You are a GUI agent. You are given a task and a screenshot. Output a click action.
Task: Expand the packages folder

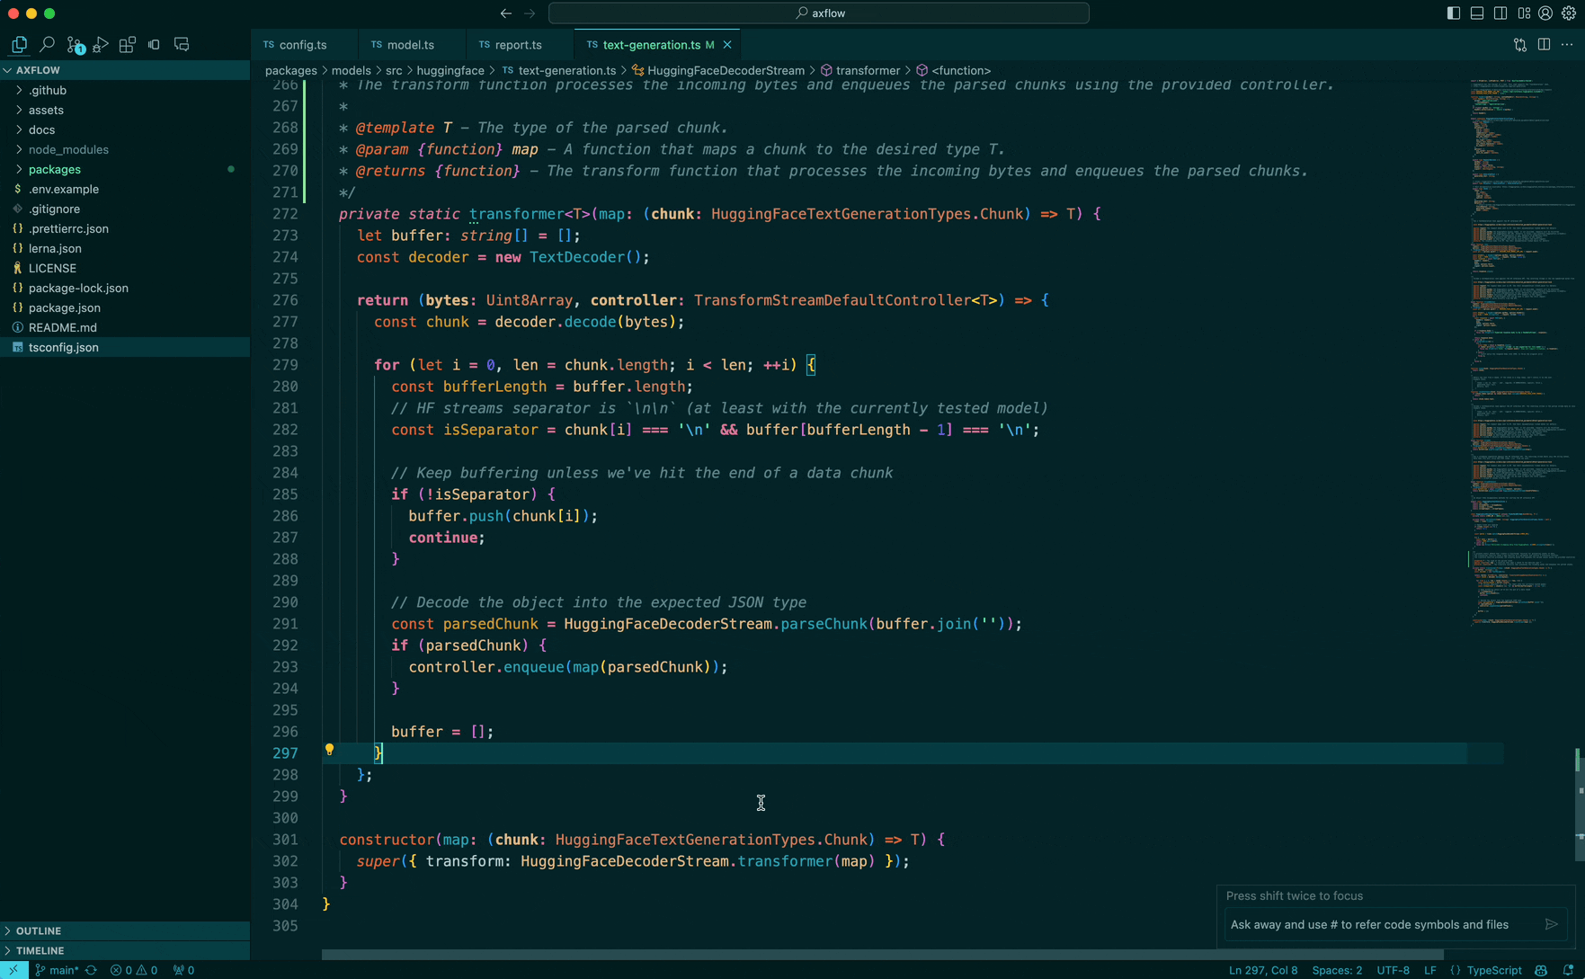point(54,169)
